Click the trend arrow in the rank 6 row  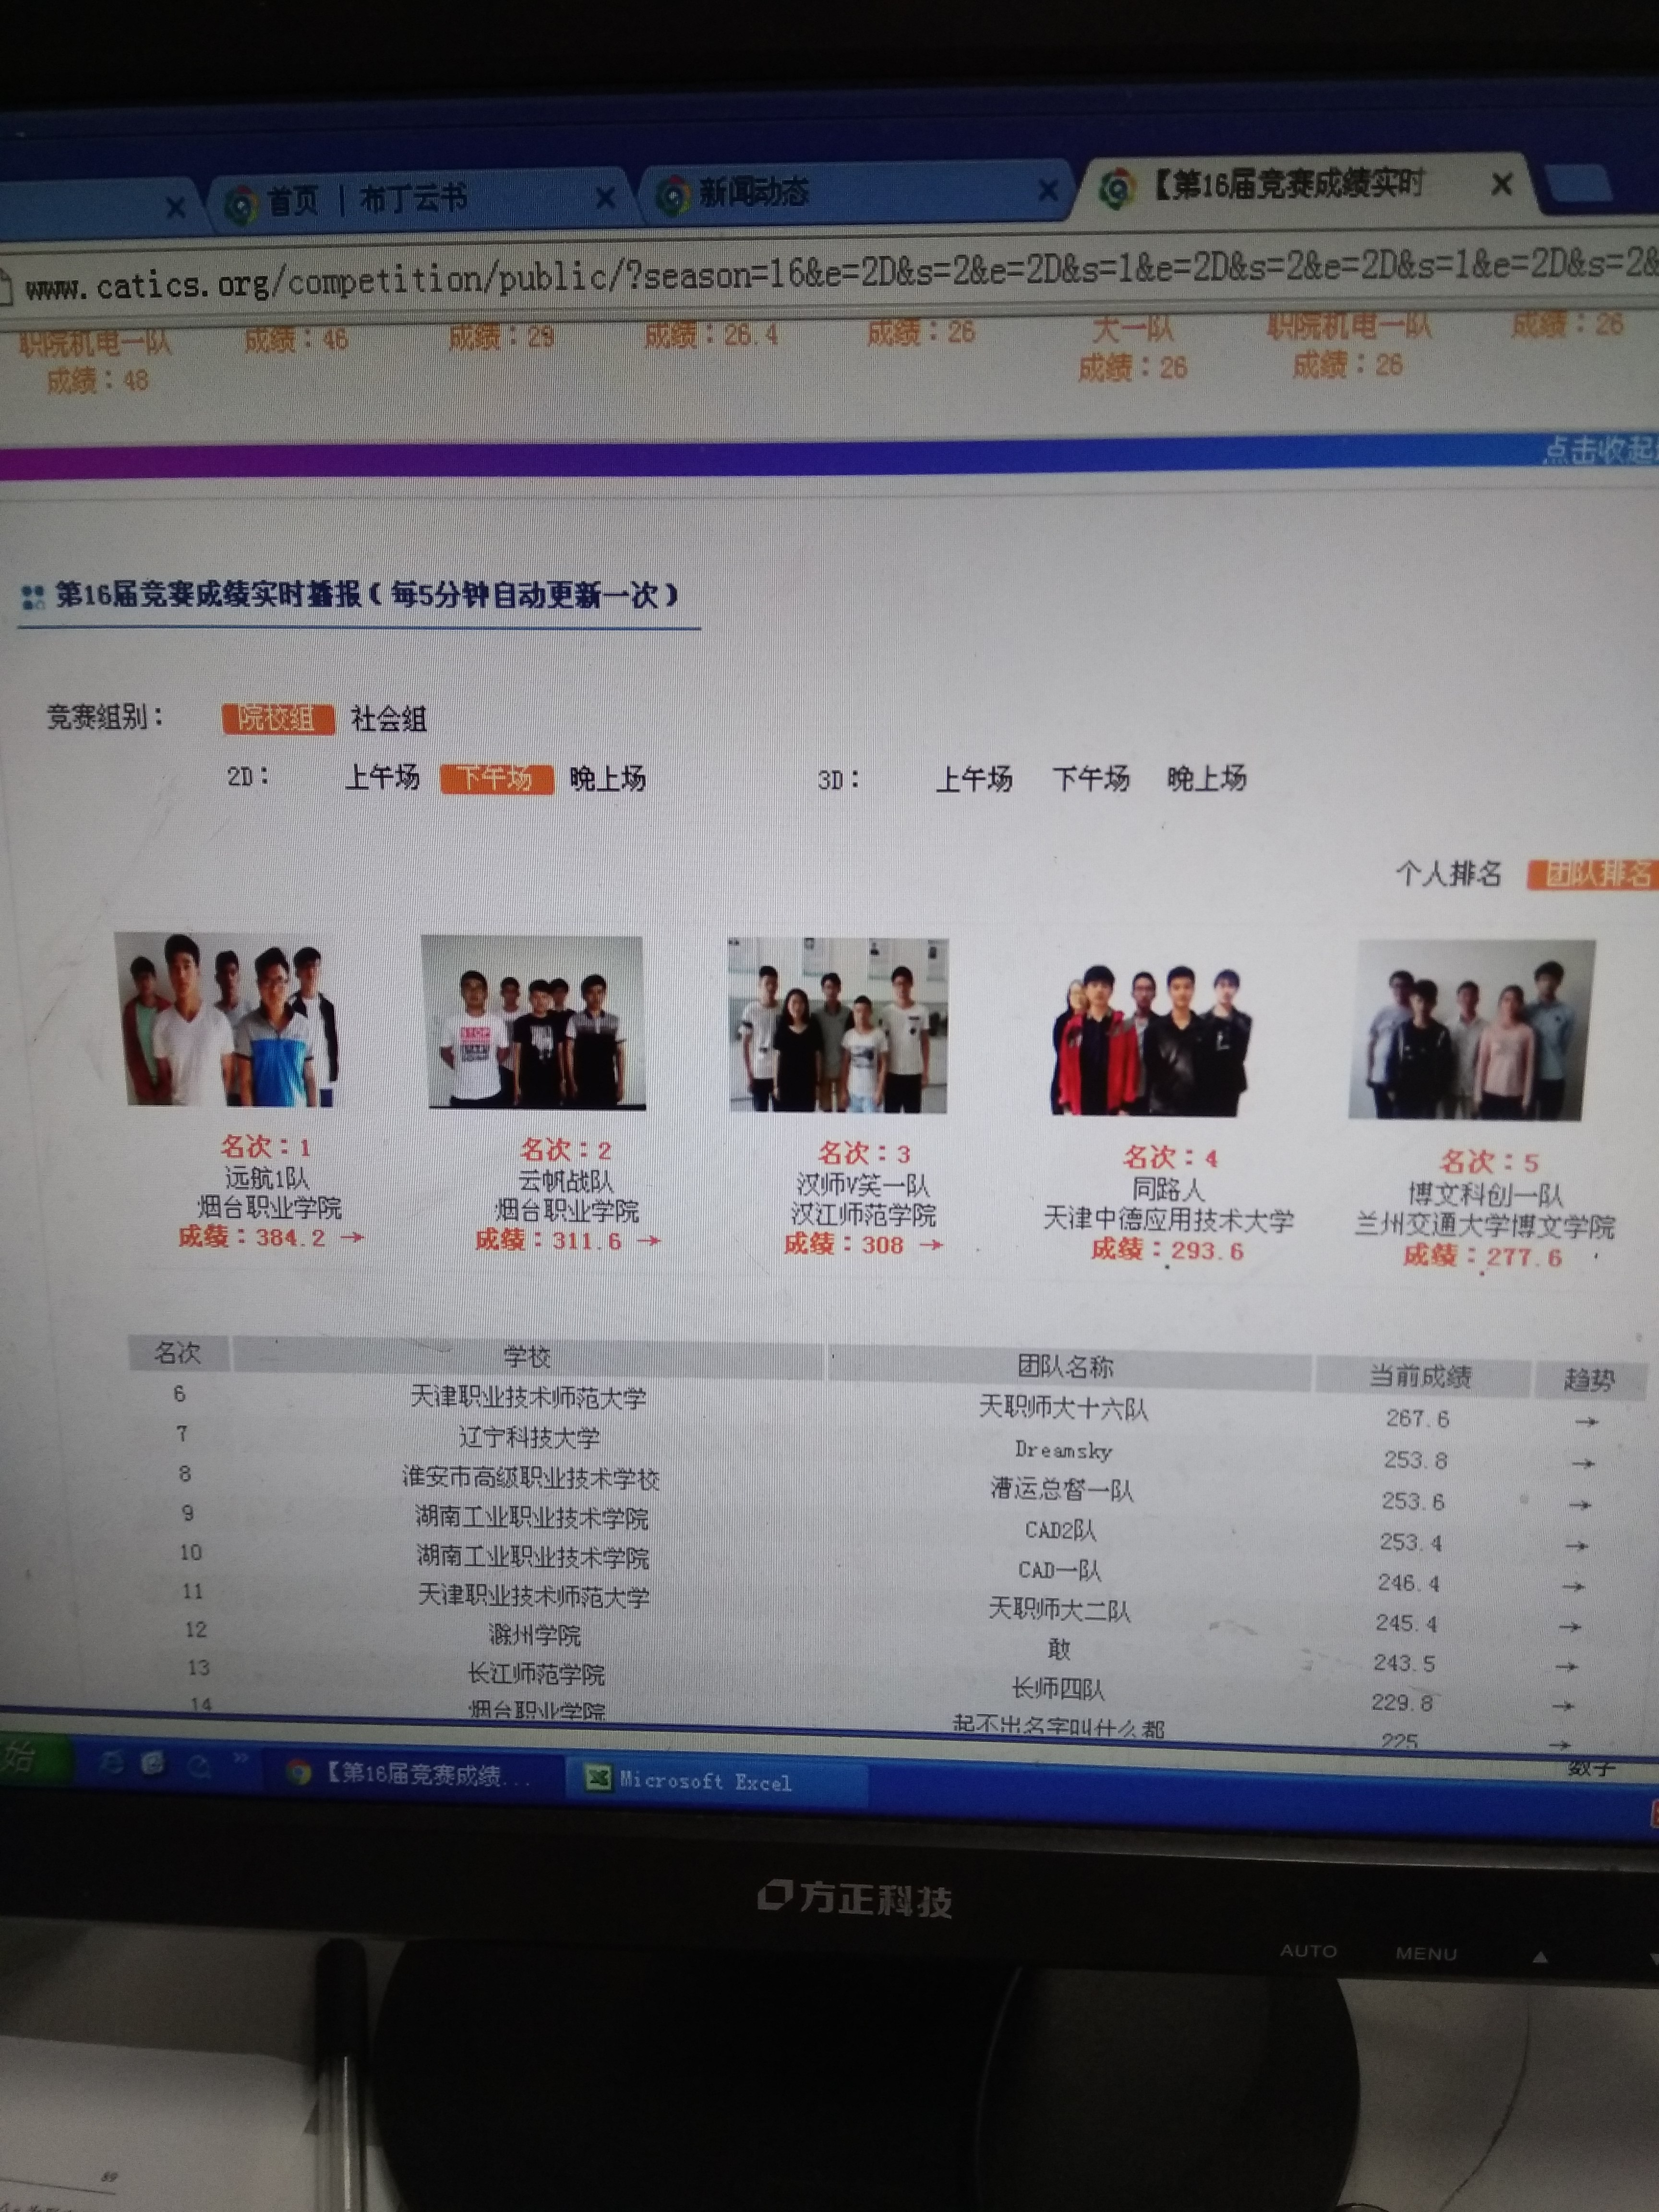click(1586, 1421)
